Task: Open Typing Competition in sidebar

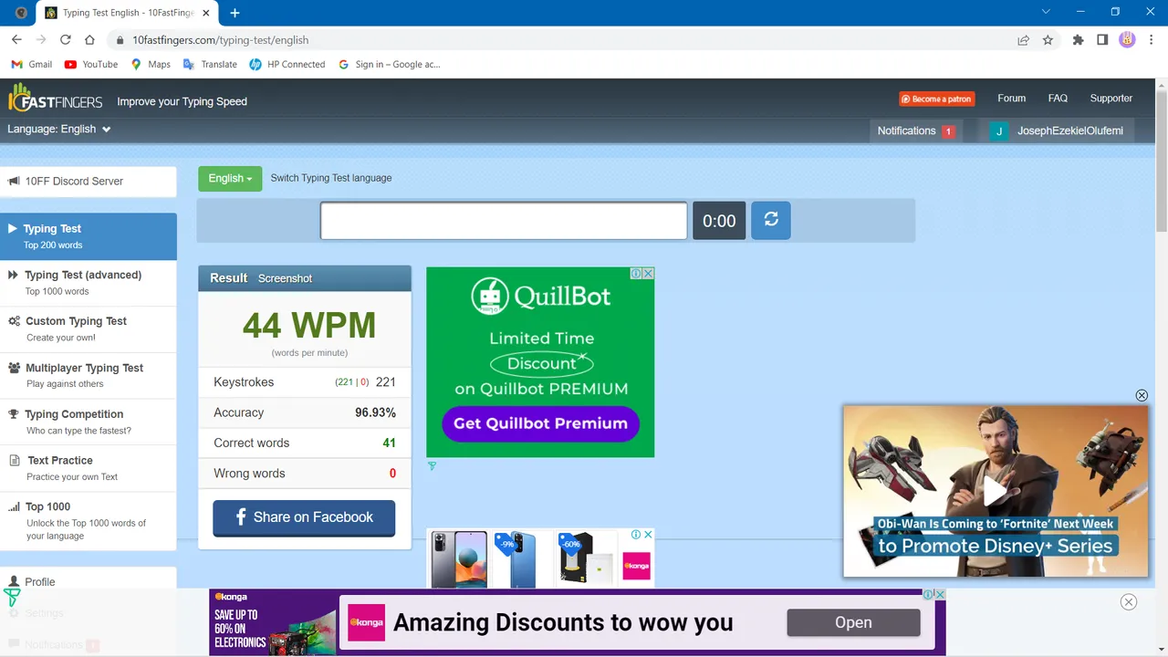Action: [89, 422]
